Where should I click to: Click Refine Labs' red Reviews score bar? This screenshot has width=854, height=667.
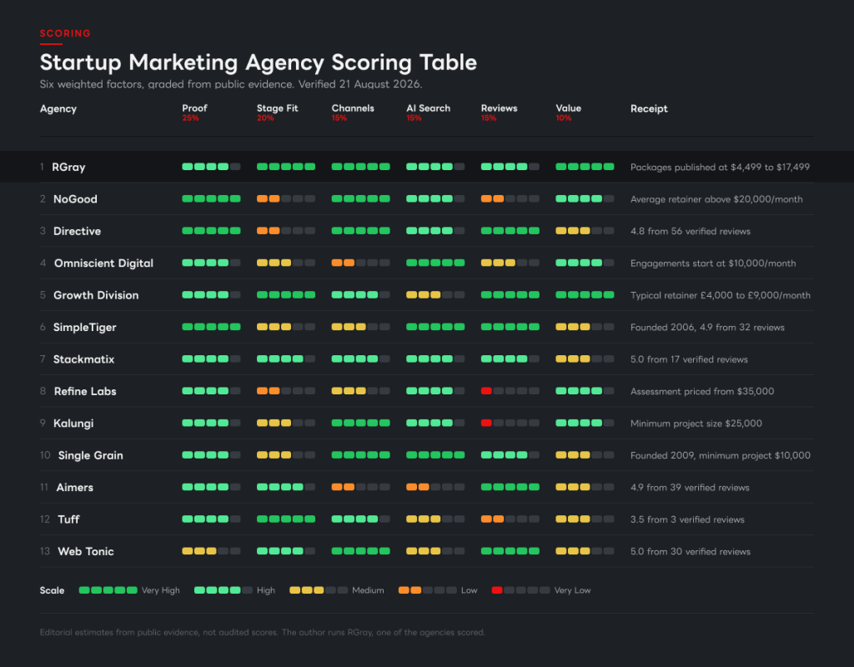[510, 391]
